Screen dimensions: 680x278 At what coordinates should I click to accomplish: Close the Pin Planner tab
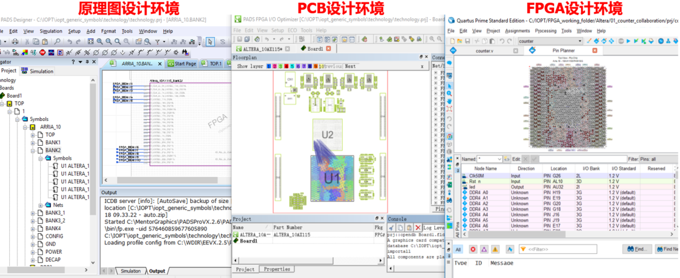(x=595, y=51)
